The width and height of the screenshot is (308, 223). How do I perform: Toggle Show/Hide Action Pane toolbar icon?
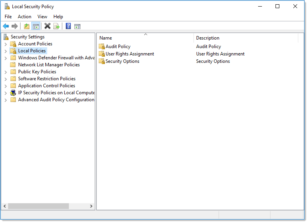tap(77, 26)
